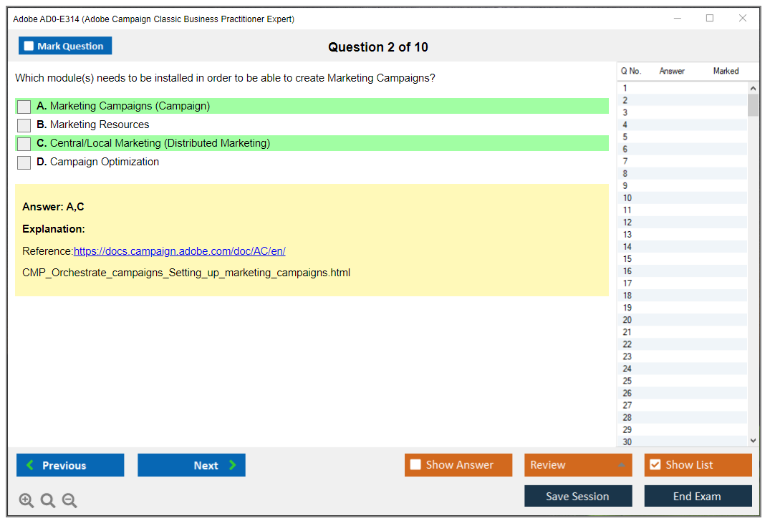Image resolution: width=770 pixels, height=526 pixels.
Task: Disable the Show List checkbox
Action: click(655, 465)
